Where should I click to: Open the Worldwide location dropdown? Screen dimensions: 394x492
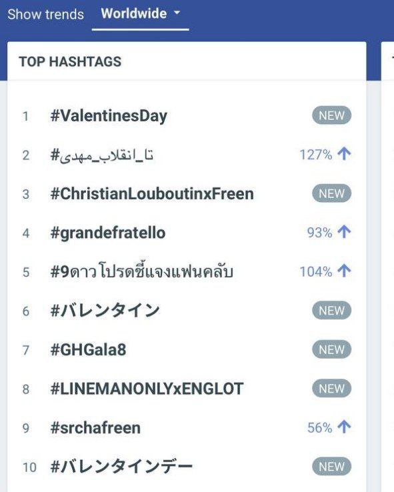[140, 14]
